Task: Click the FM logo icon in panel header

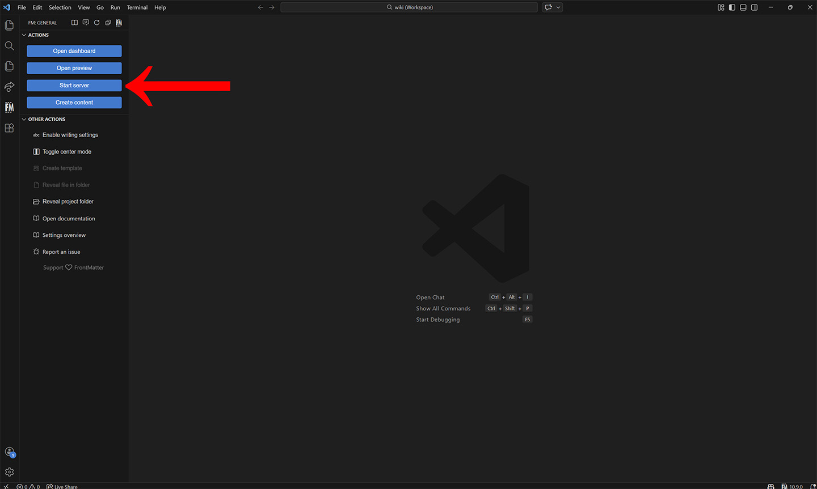Action: point(119,23)
